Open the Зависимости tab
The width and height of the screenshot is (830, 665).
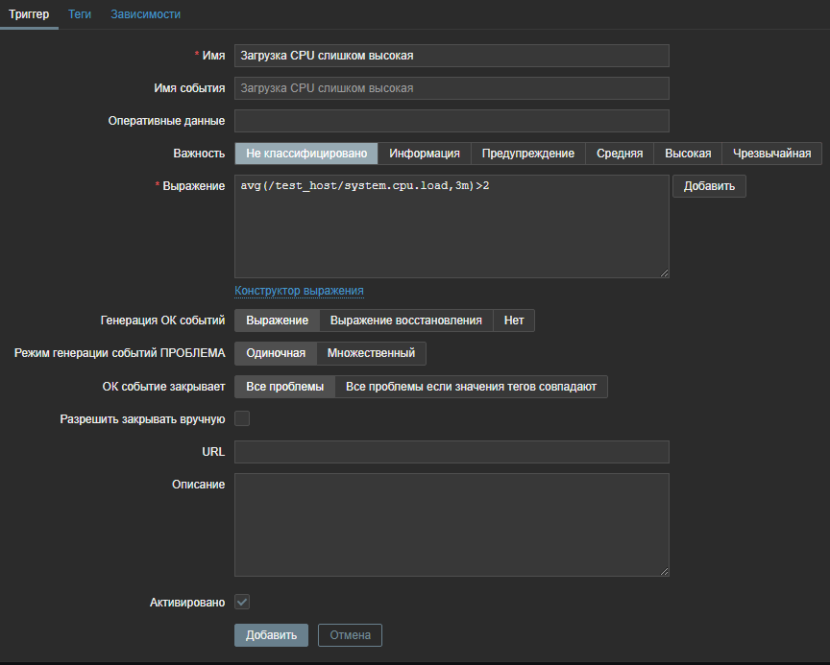(x=145, y=14)
